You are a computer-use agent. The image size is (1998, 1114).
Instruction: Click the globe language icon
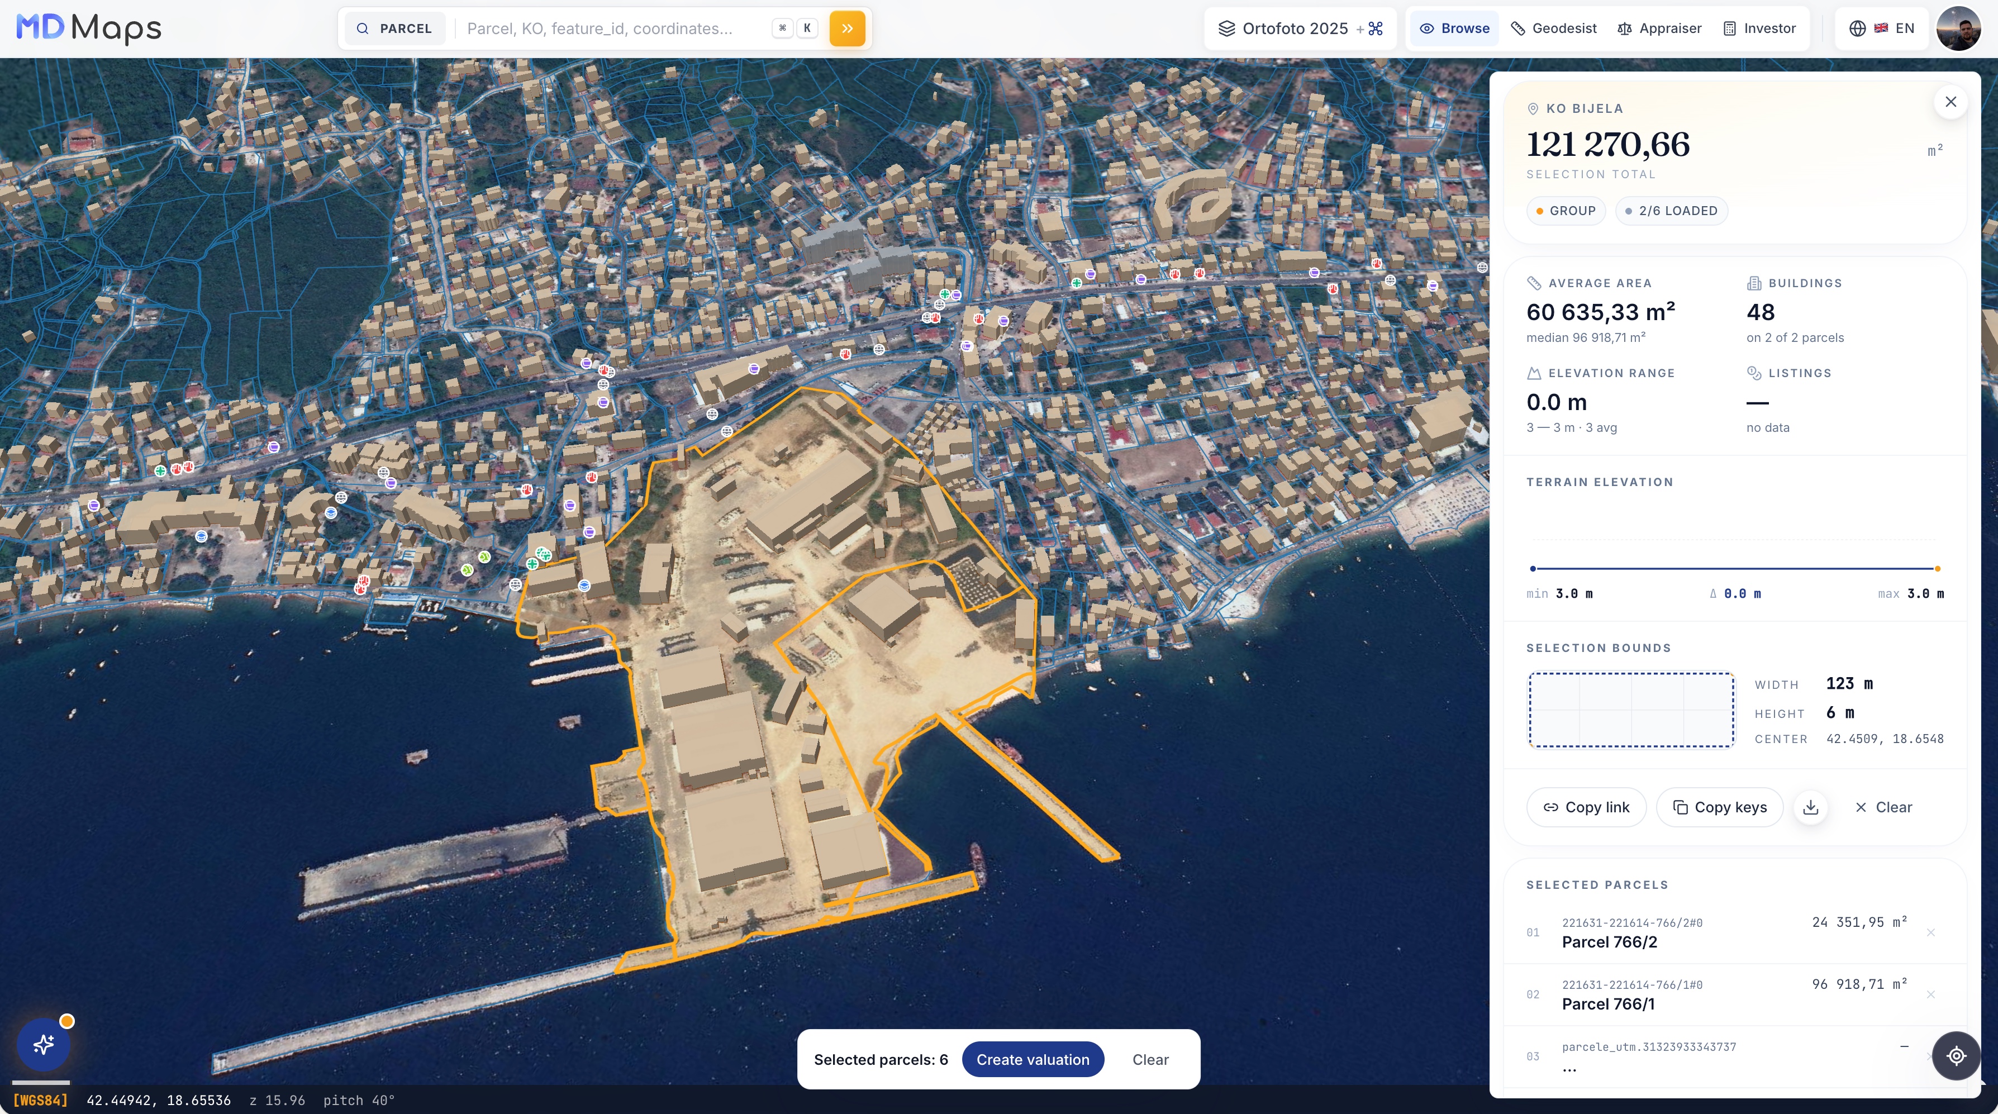1857,28
